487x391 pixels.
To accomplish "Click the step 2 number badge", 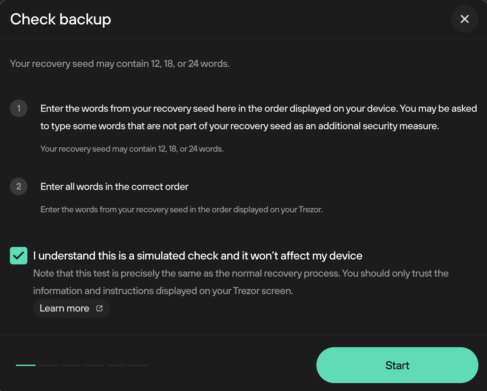I will point(19,187).
